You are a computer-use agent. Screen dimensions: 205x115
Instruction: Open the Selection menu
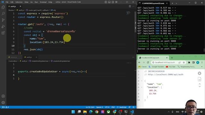(19, 2)
